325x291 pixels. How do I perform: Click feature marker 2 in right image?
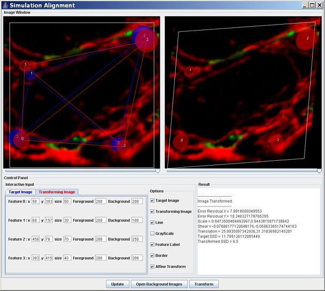307,39
